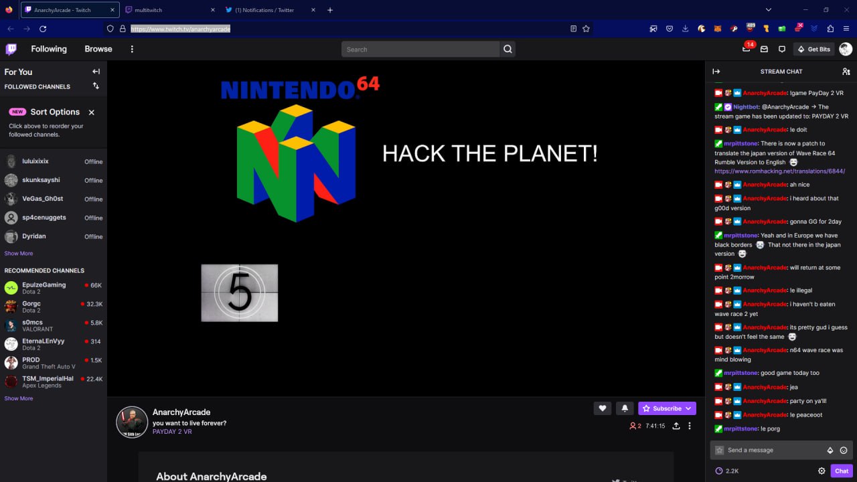Open the Browse tab

click(x=98, y=49)
